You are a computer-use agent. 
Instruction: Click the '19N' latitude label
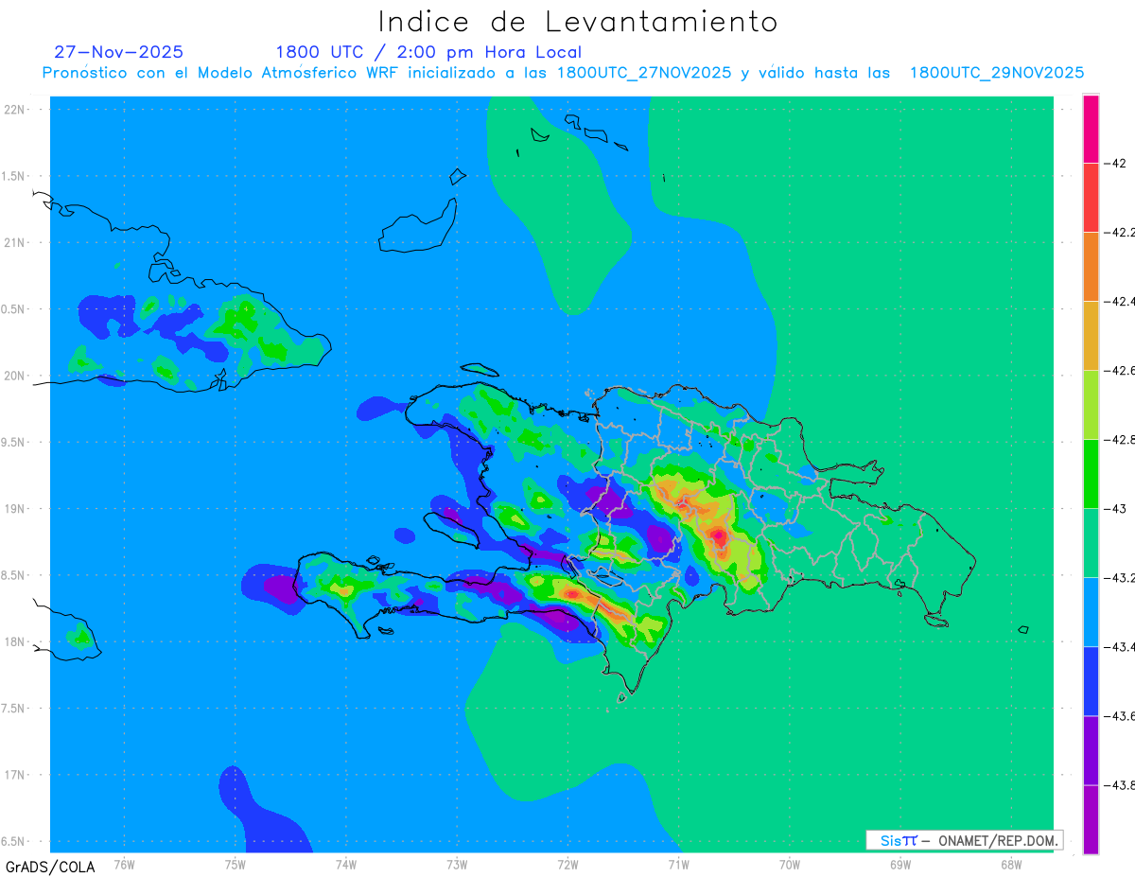pos(15,508)
